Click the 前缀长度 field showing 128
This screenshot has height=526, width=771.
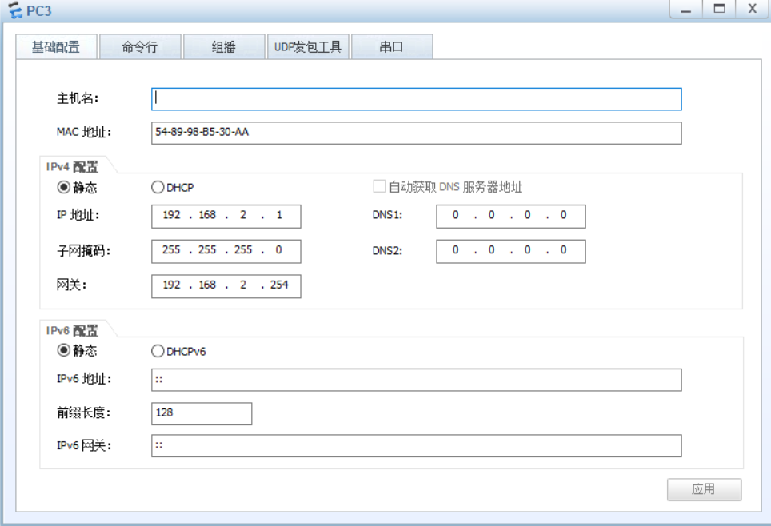pos(202,413)
